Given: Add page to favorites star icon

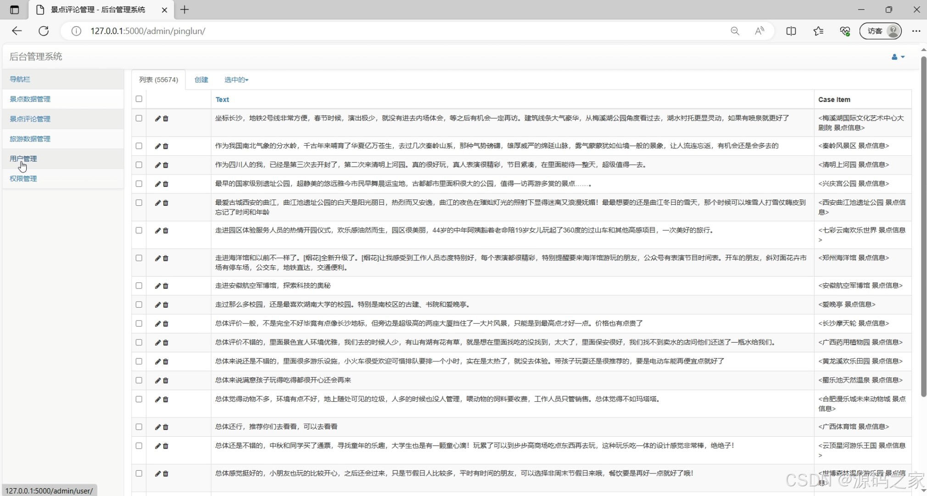Looking at the screenshot, I should tap(818, 31).
